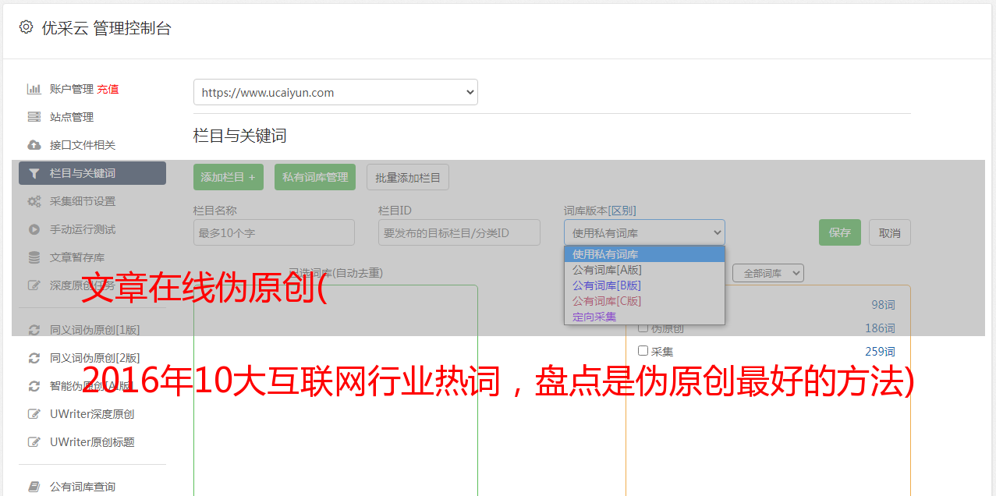Click the refresh icon for 同义词伪原创[1版]
The height and width of the screenshot is (496, 996).
click(34, 330)
